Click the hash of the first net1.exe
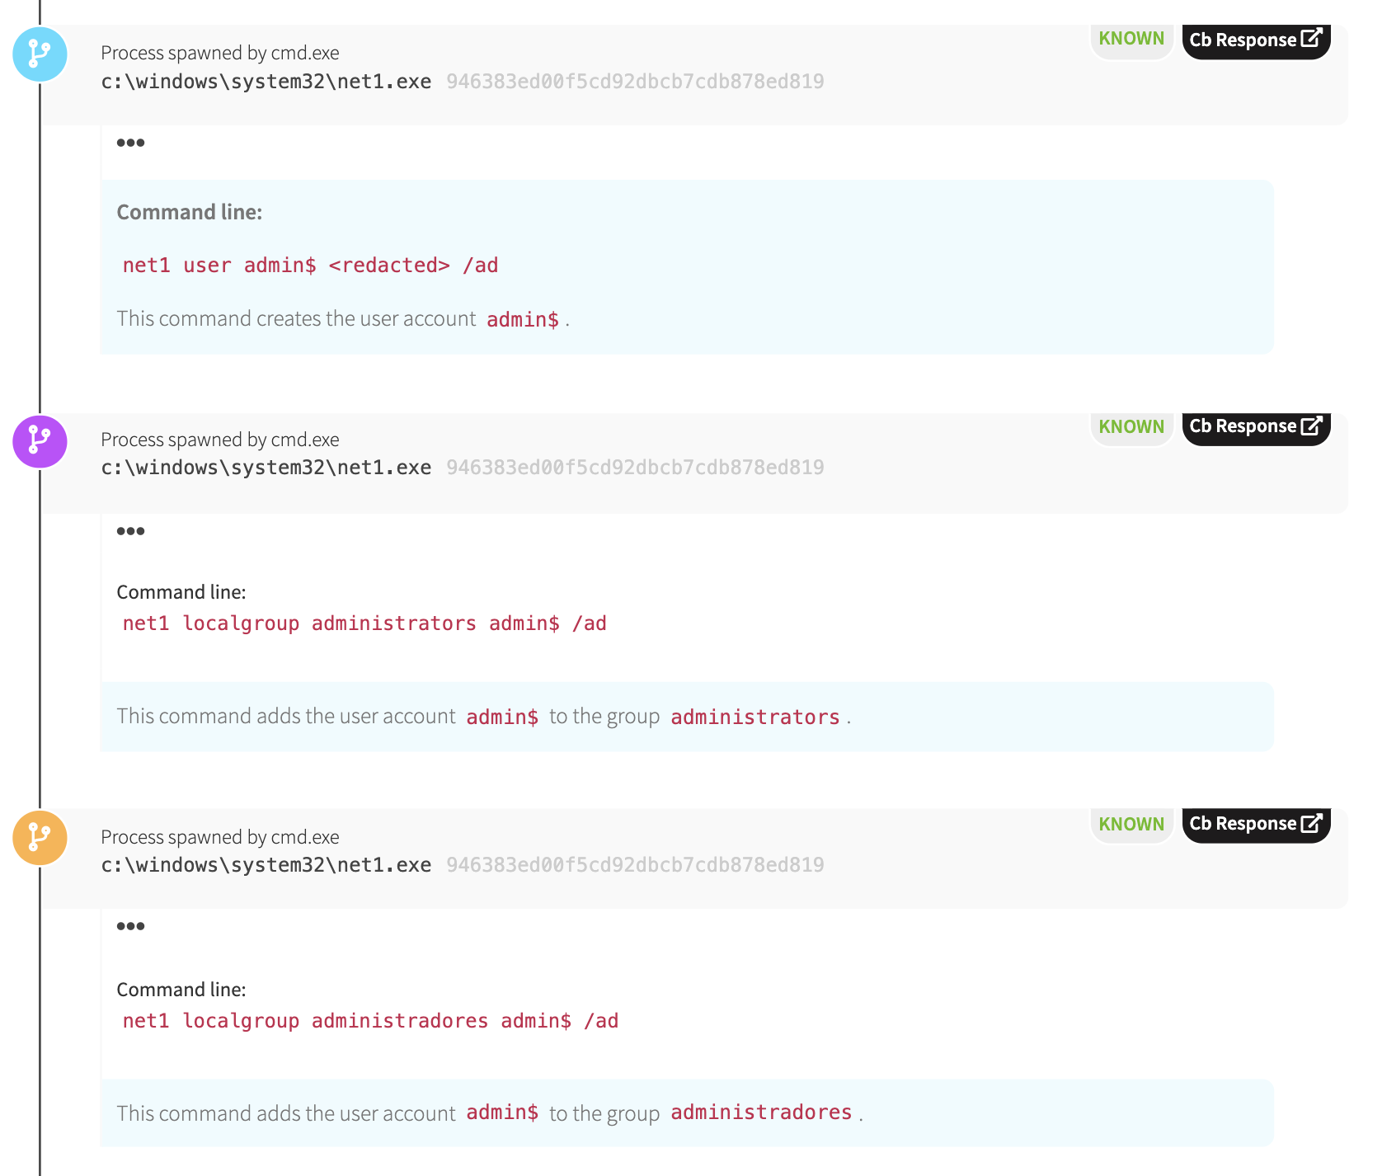1382x1176 pixels. (x=635, y=82)
